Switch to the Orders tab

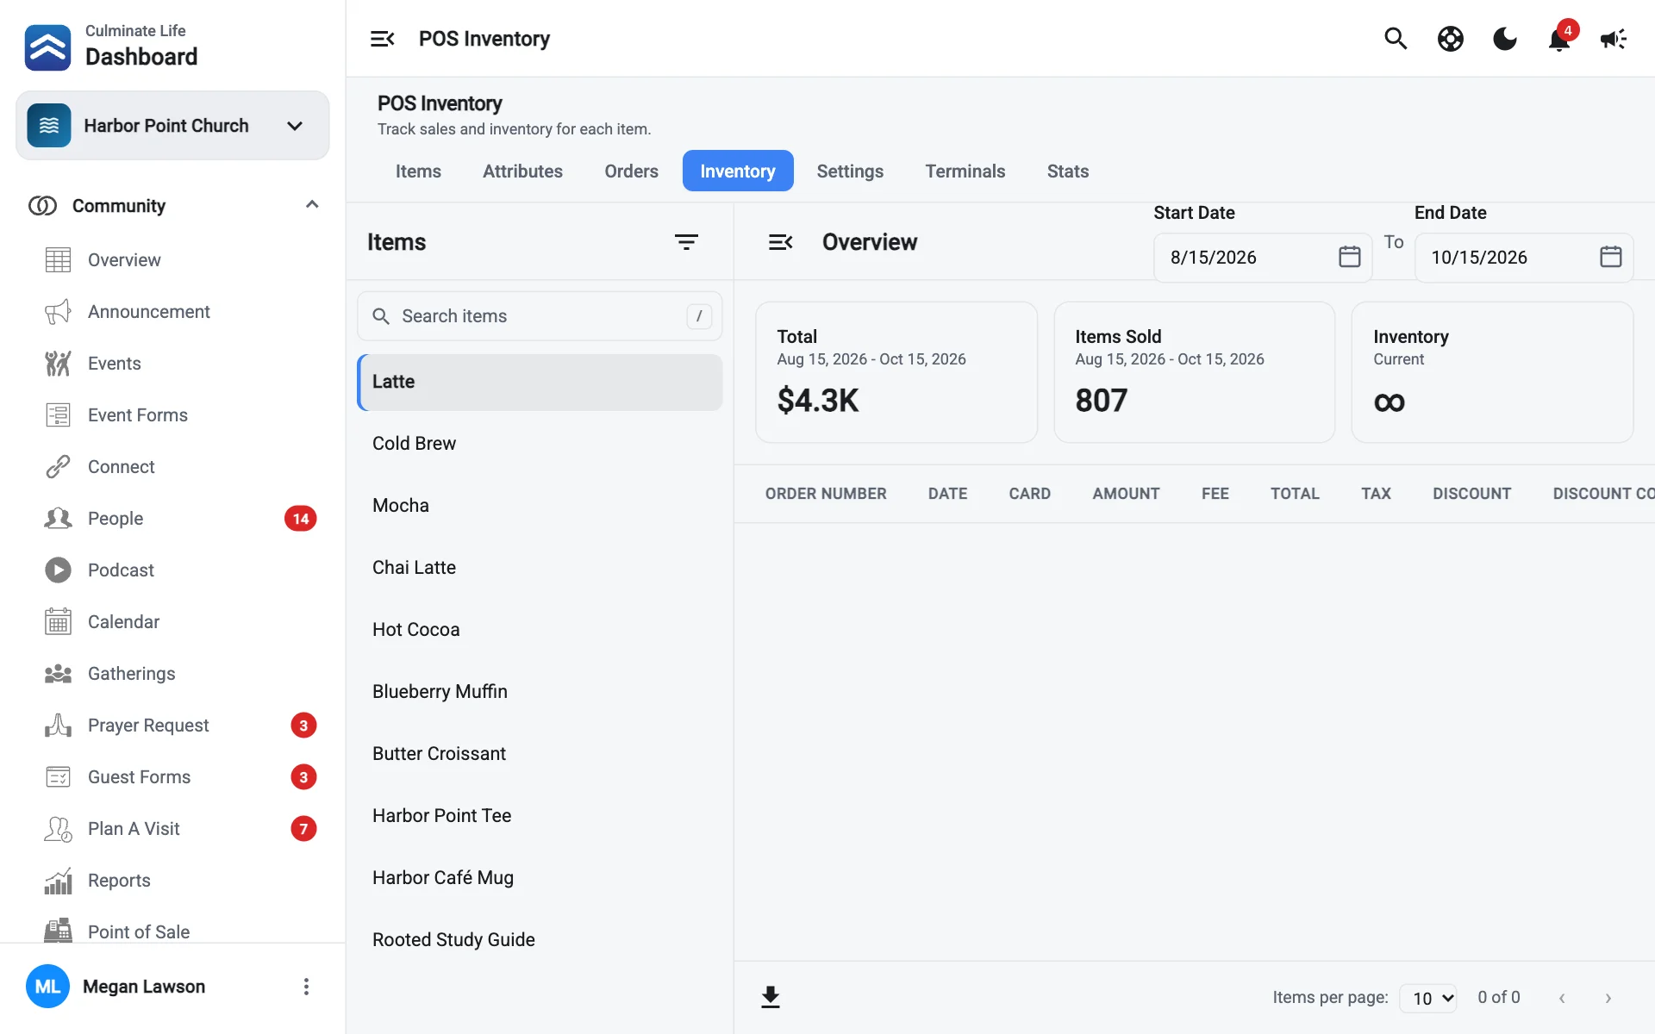[x=631, y=171]
